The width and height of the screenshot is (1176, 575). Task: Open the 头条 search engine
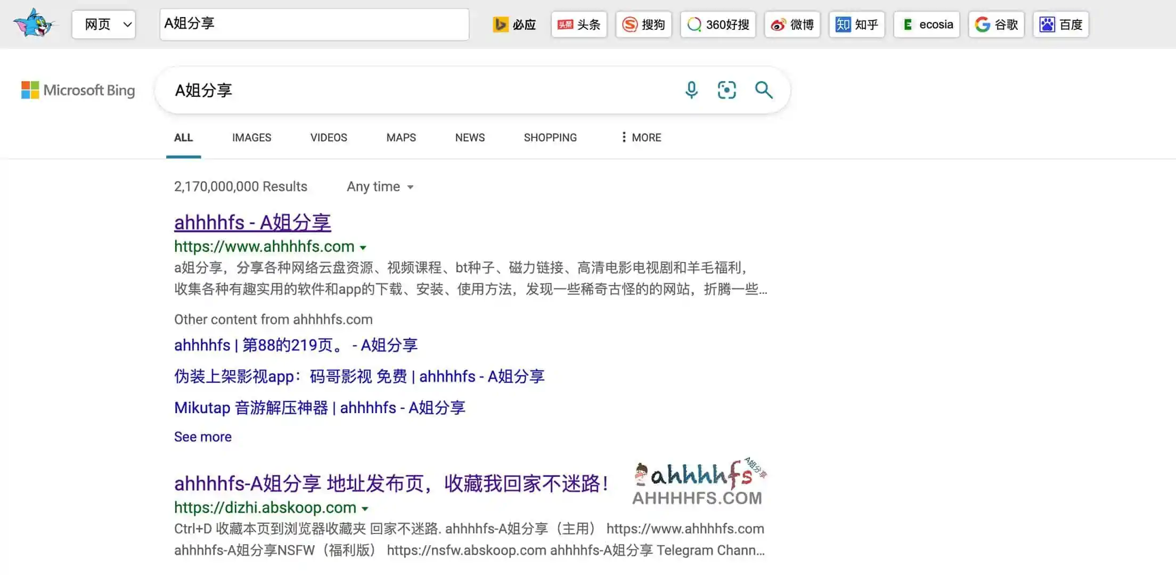click(578, 24)
